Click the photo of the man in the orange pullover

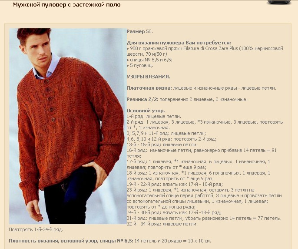(x=68, y=126)
